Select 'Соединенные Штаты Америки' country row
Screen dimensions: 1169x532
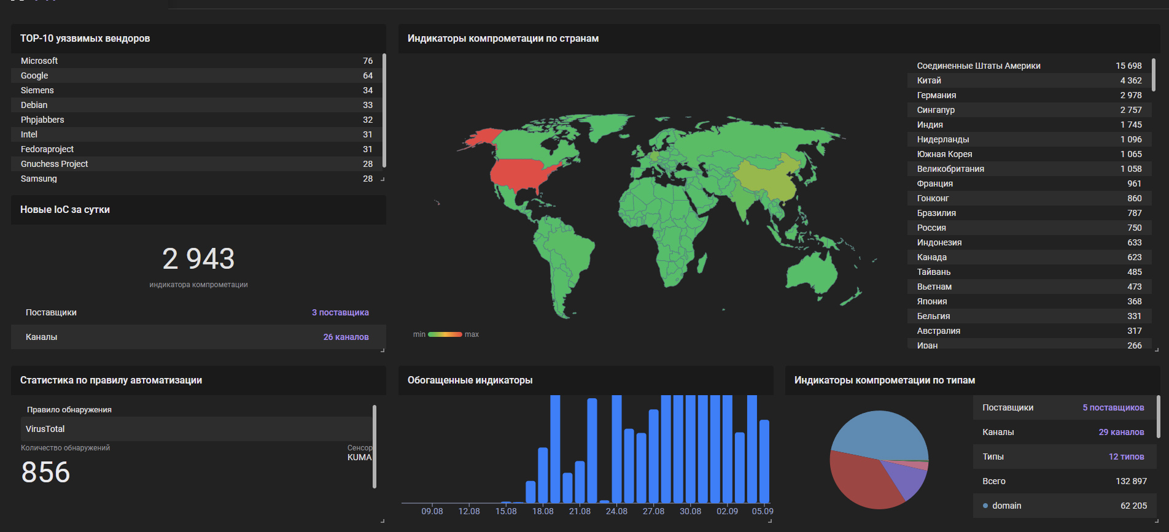click(1030, 66)
